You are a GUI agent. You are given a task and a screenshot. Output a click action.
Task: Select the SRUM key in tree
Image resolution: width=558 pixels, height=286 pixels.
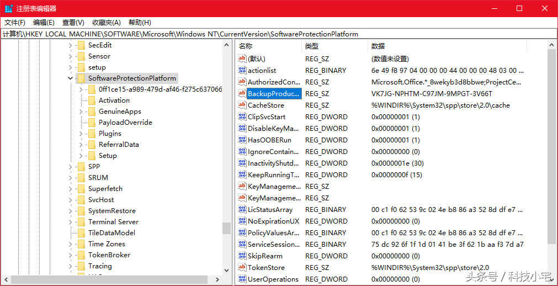[98, 178]
